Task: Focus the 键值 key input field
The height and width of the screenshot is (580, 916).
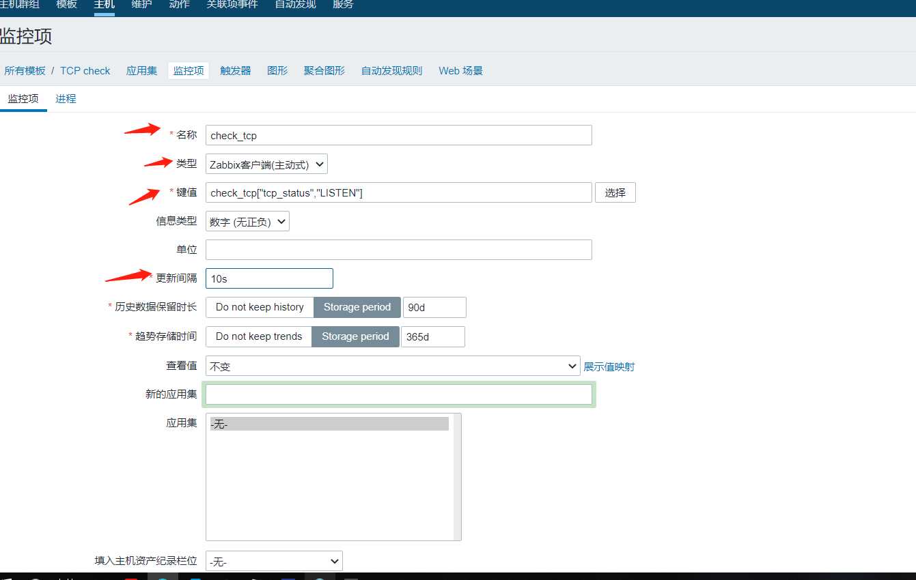Action: [x=399, y=193]
